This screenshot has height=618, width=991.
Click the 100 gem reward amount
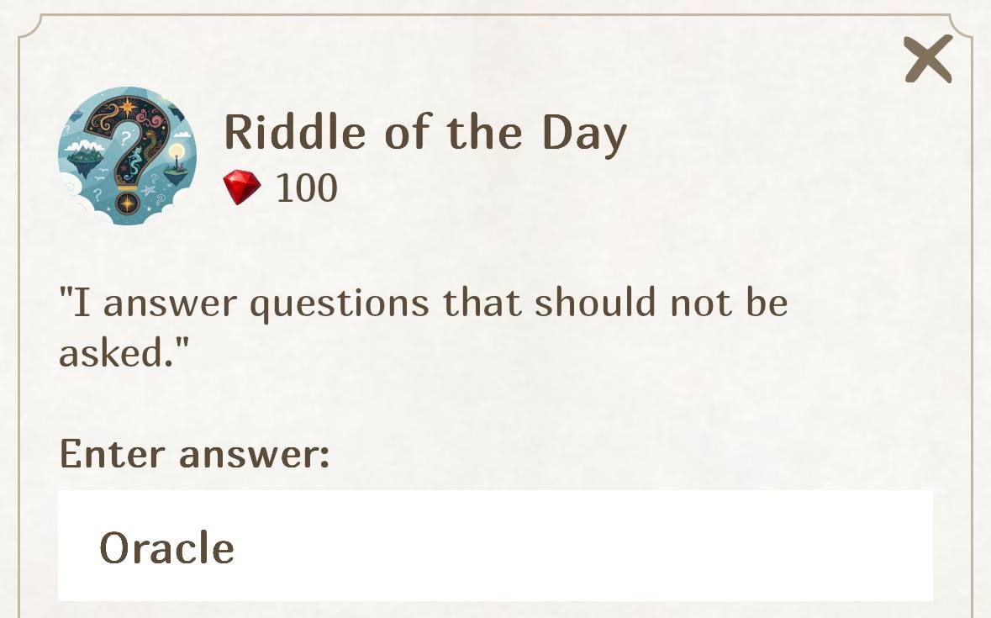[307, 188]
